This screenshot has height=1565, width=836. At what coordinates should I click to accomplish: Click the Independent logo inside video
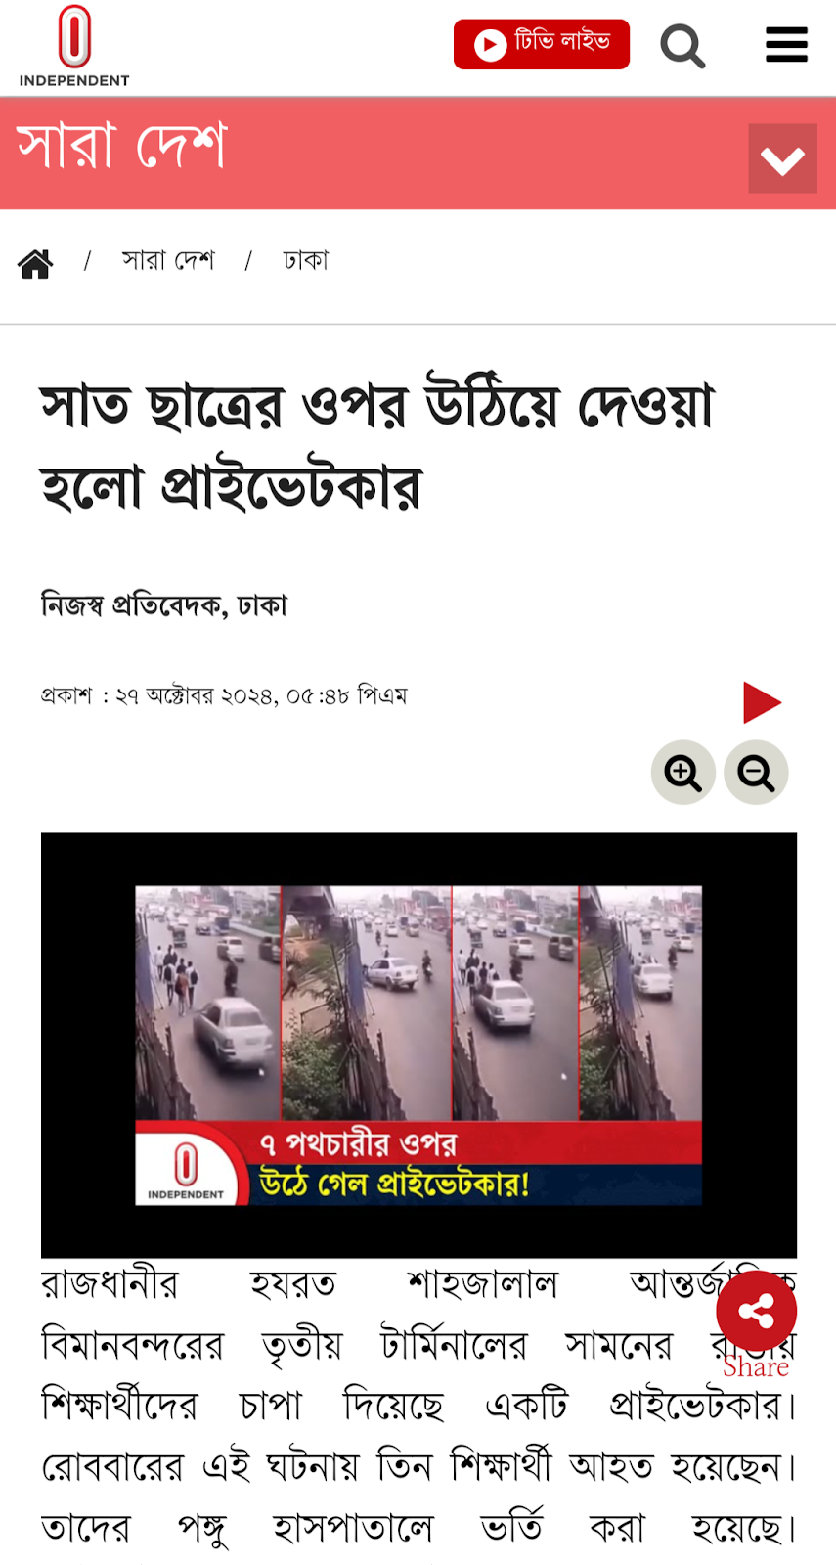[186, 1170]
